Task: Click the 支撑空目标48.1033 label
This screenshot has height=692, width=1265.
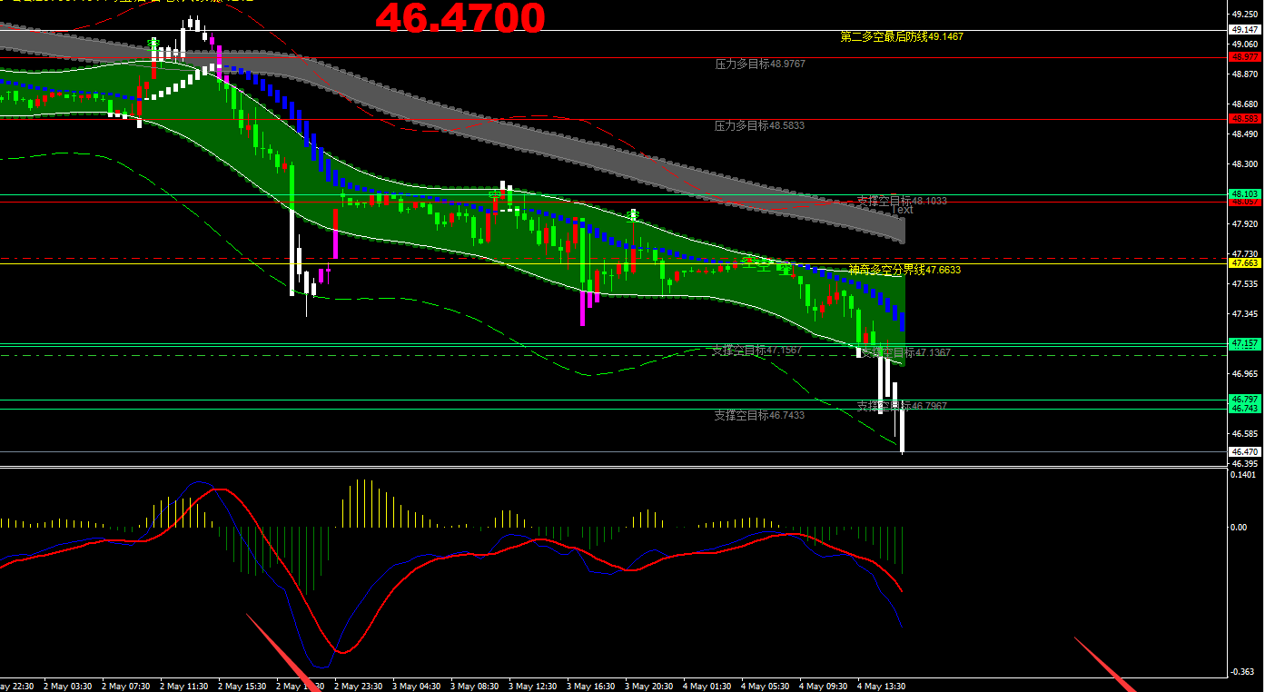Action: (902, 201)
